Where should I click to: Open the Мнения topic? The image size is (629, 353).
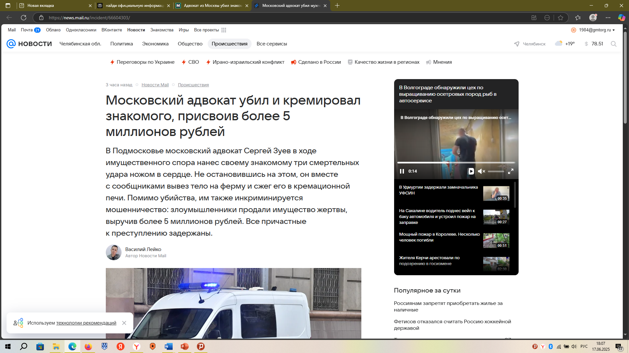pyautogui.click(x=439, y=62)
